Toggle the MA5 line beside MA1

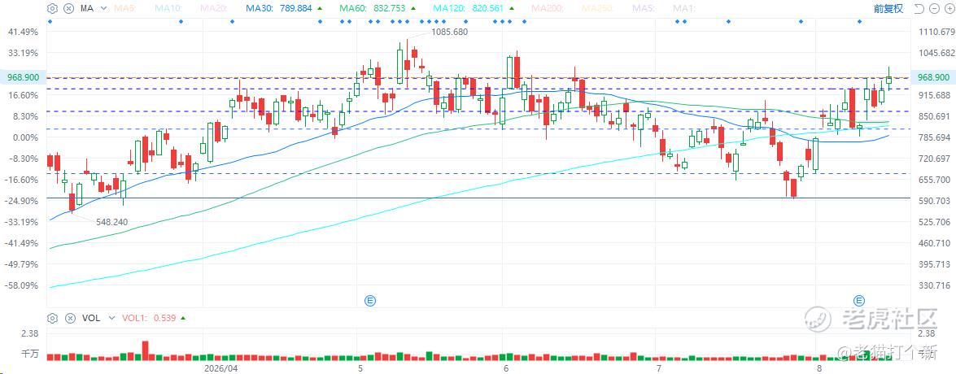[x=644, y=8]
